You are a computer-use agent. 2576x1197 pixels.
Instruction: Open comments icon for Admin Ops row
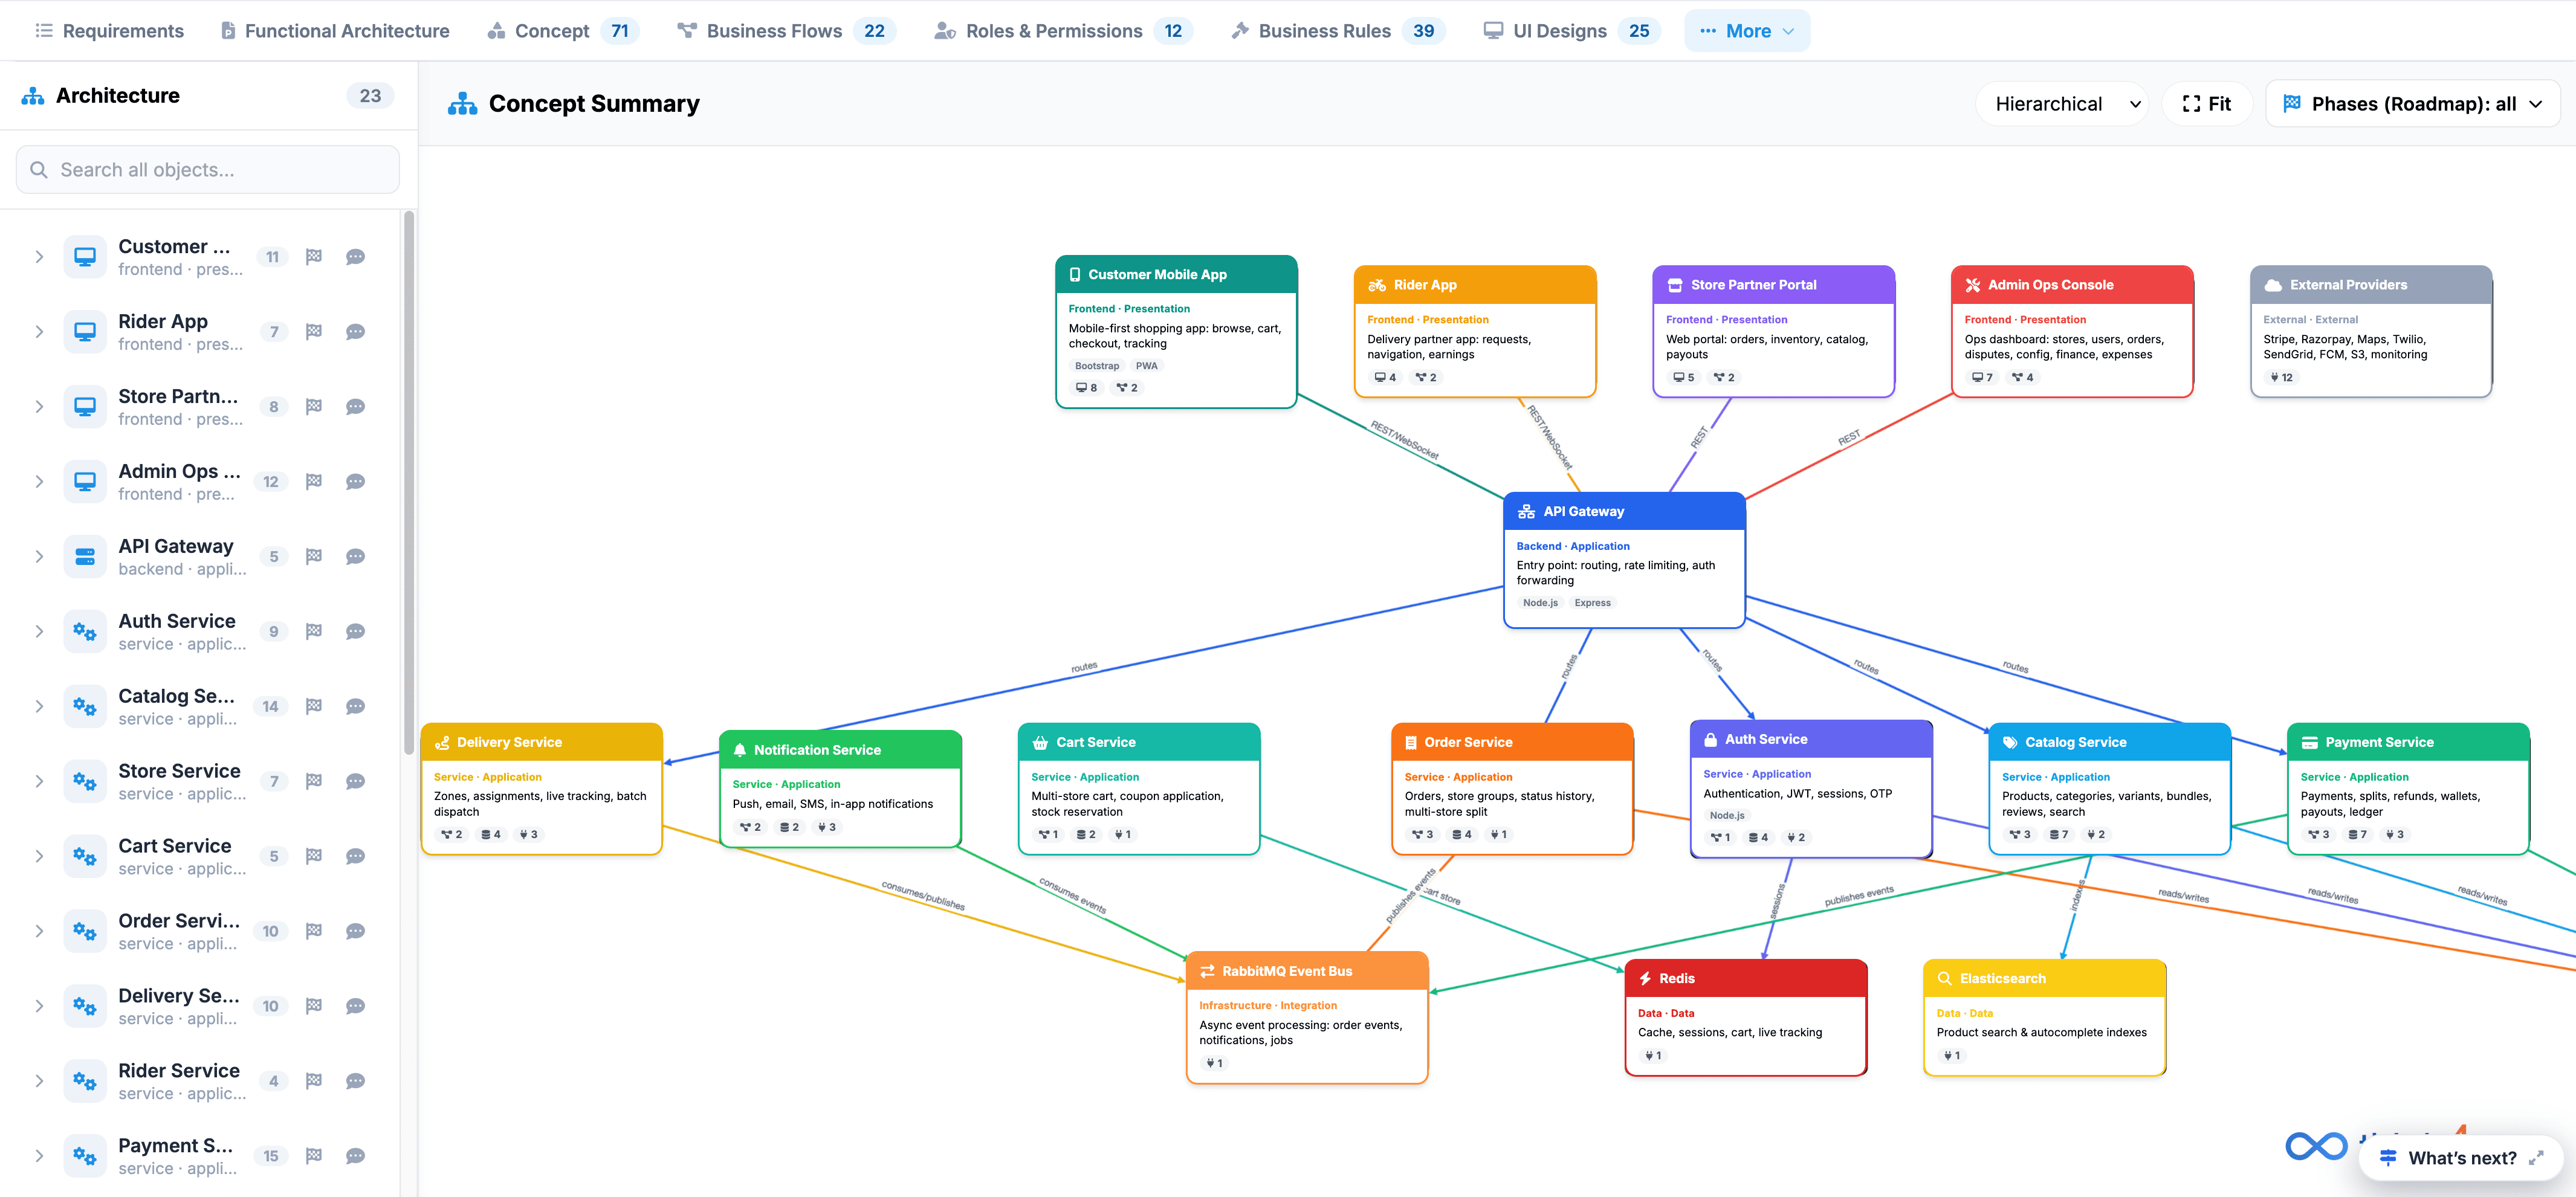click(x=355, y=482)
